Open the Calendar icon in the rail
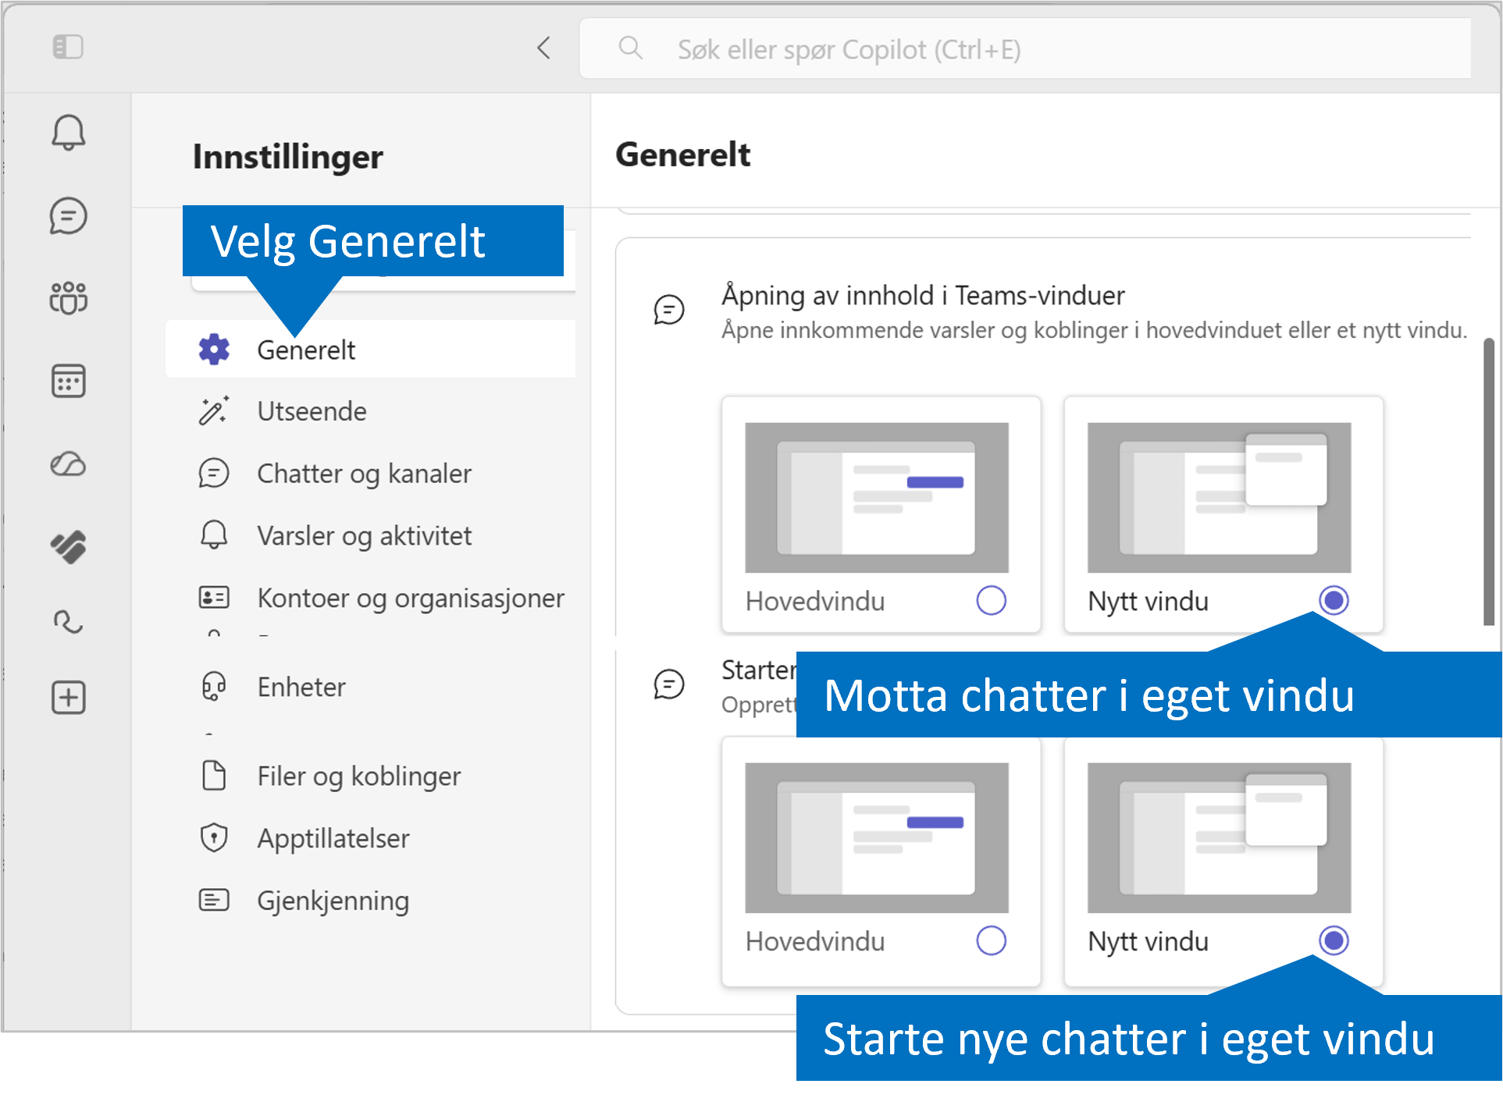Screen dimensions: 1503x1098 (69, 382)
